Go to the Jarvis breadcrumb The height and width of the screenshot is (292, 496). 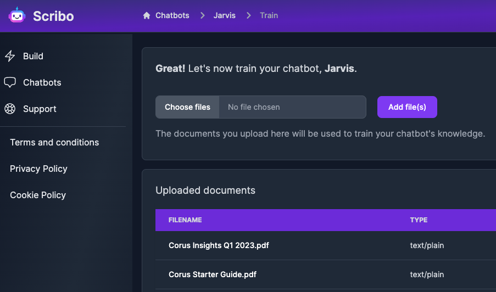tap(224, 15)
